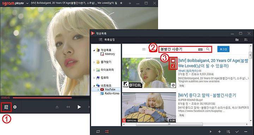The width and height of the screenshot is (254, 135).
Task: Click the folder open icon in playlist toolbar
Action: 237,39
